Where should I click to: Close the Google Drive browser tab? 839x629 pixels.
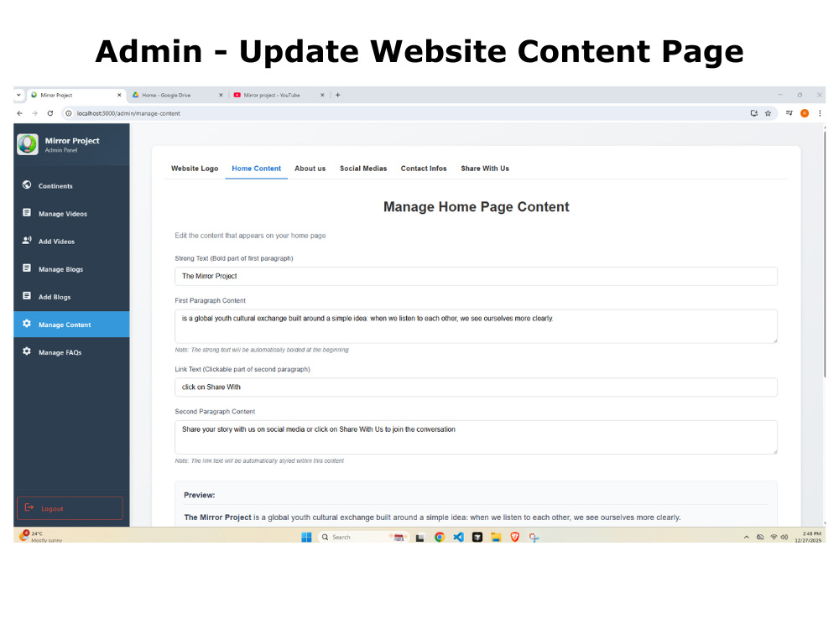(x=221, y=96)
